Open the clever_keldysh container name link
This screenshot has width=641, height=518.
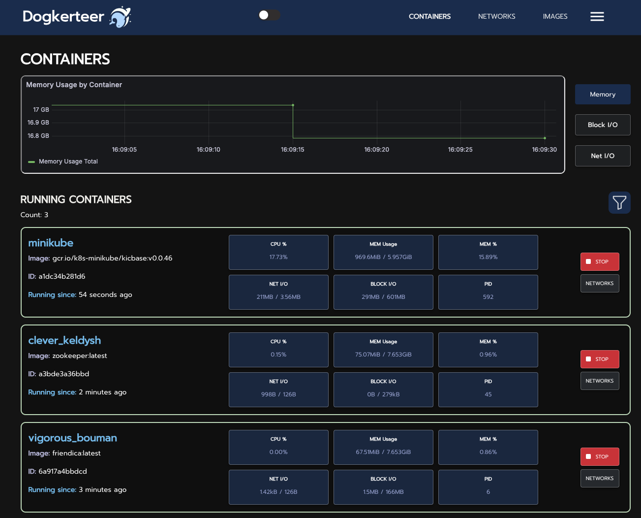(64, 340)
